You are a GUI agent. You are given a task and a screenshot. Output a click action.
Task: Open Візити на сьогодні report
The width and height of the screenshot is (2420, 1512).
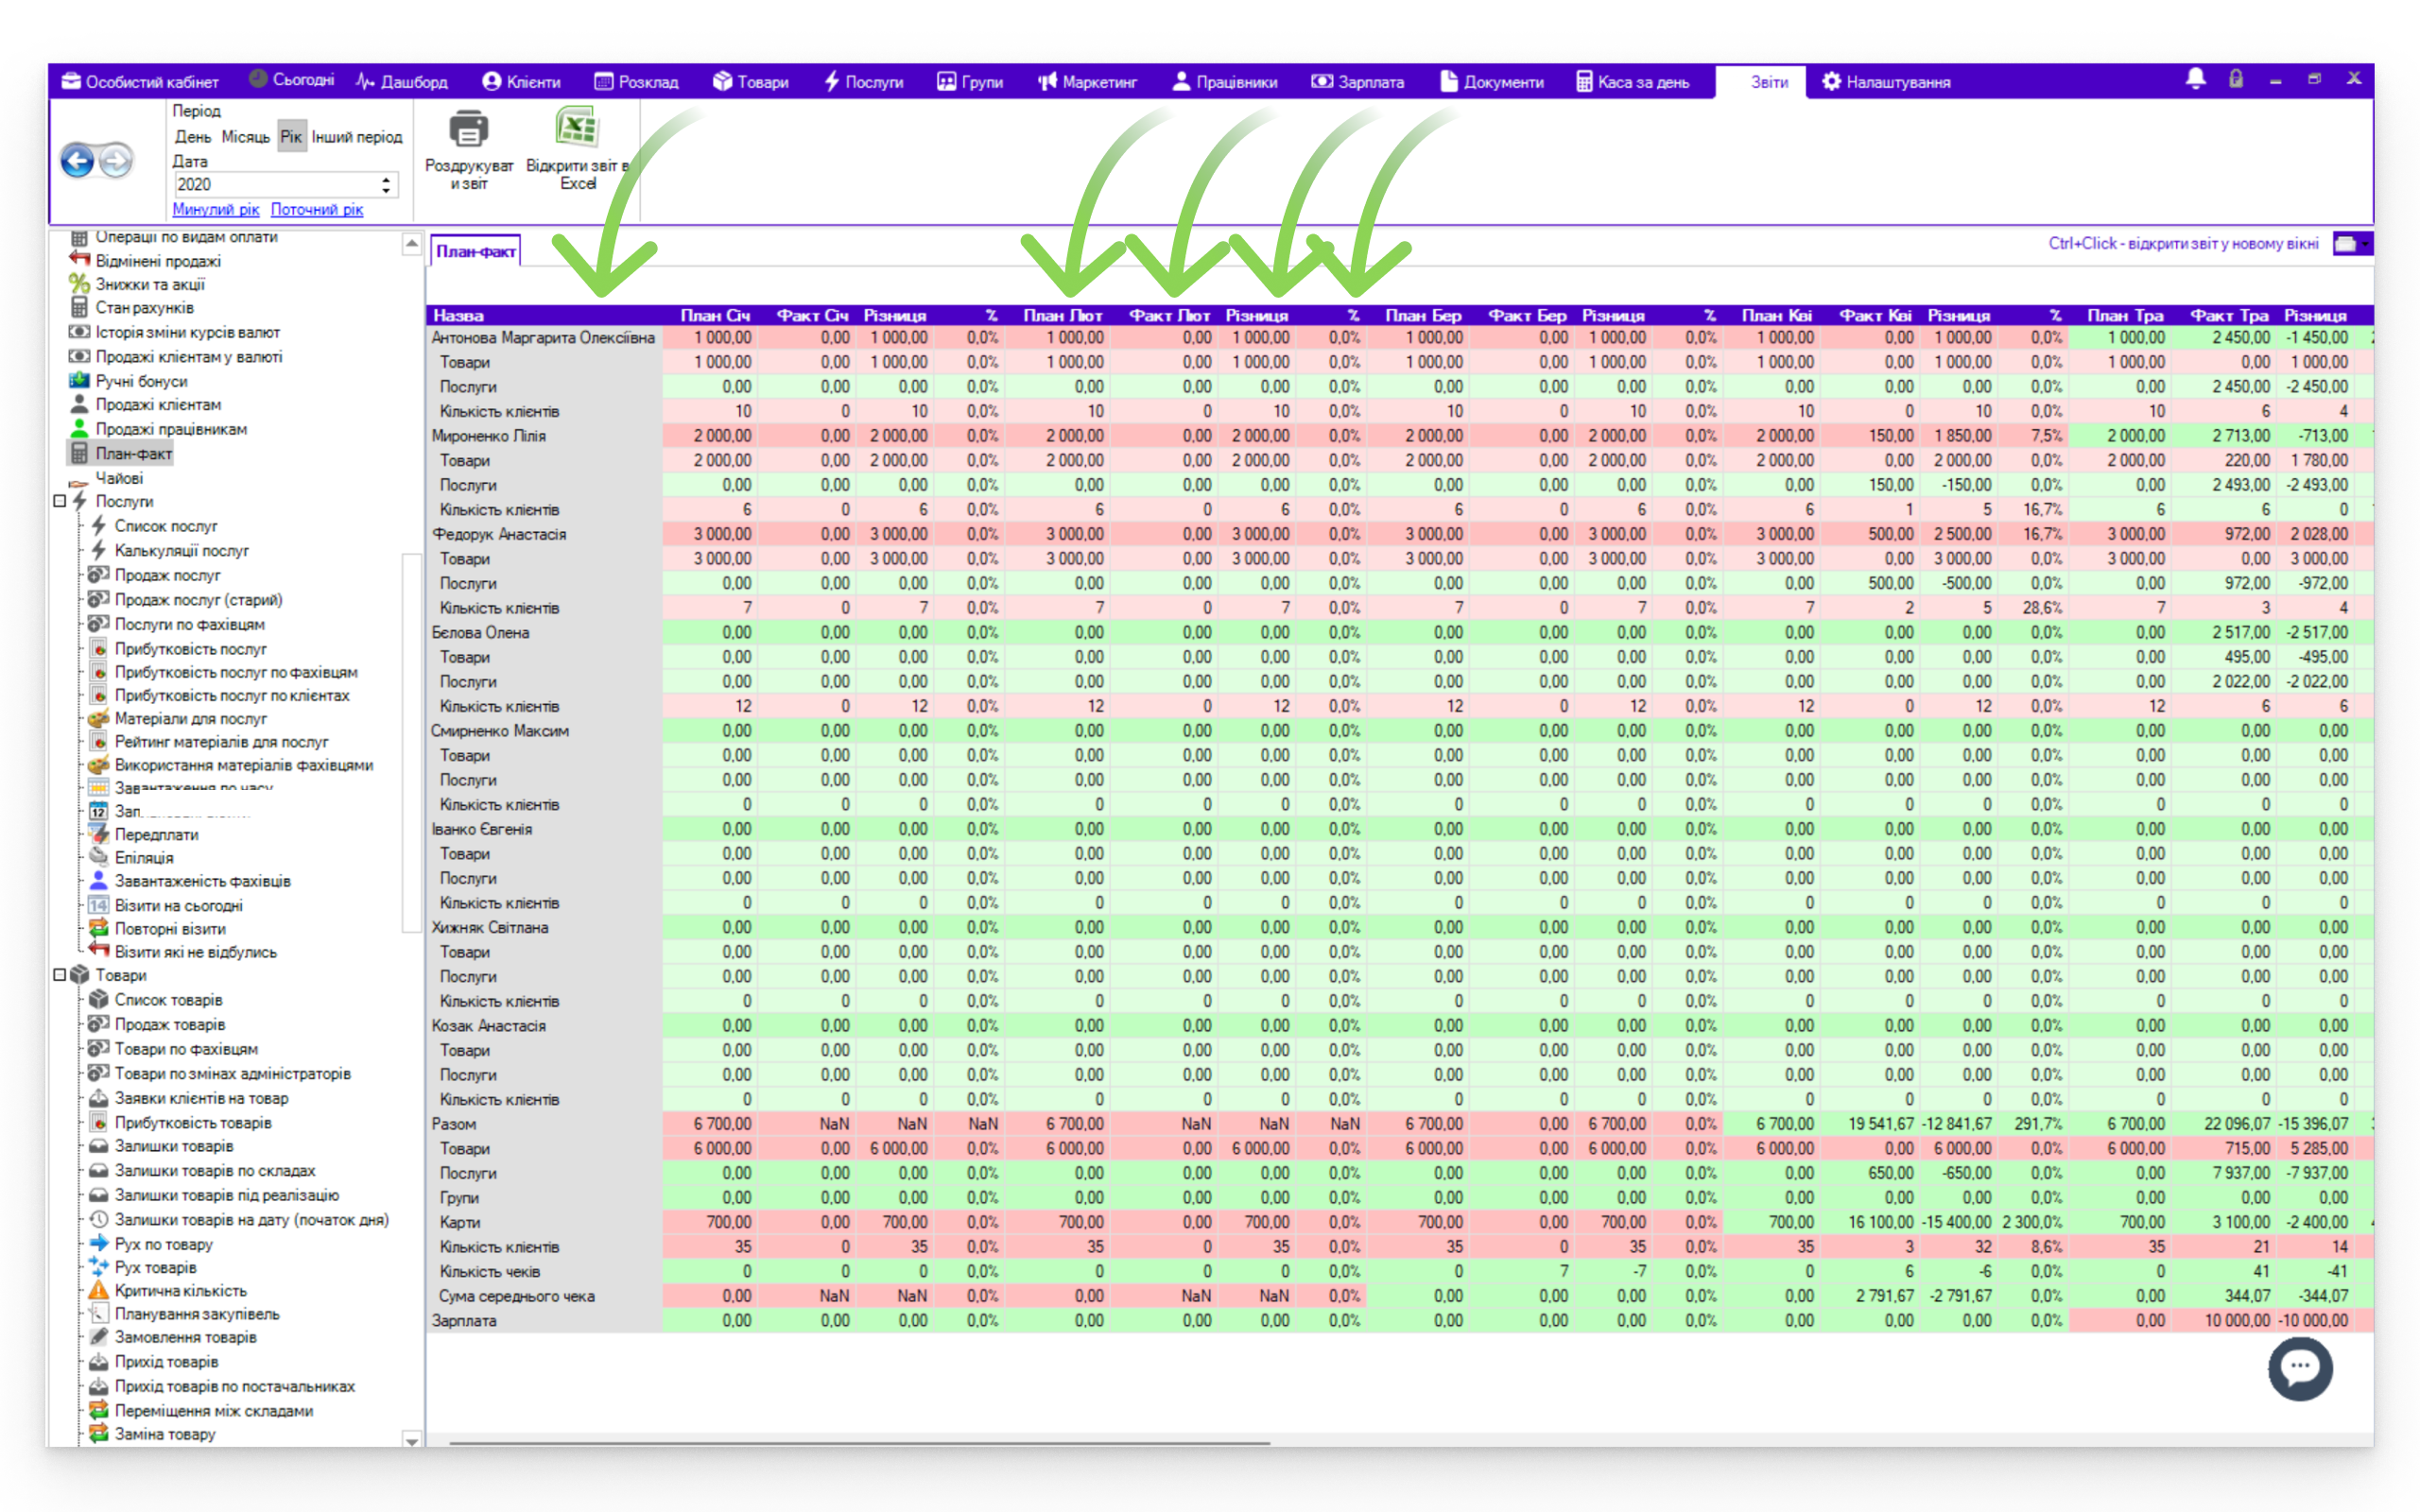tap(178, 905)
